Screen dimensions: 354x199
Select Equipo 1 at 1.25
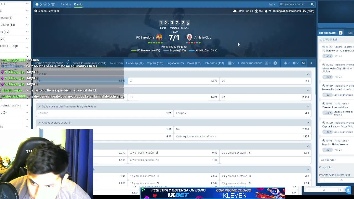105,113
